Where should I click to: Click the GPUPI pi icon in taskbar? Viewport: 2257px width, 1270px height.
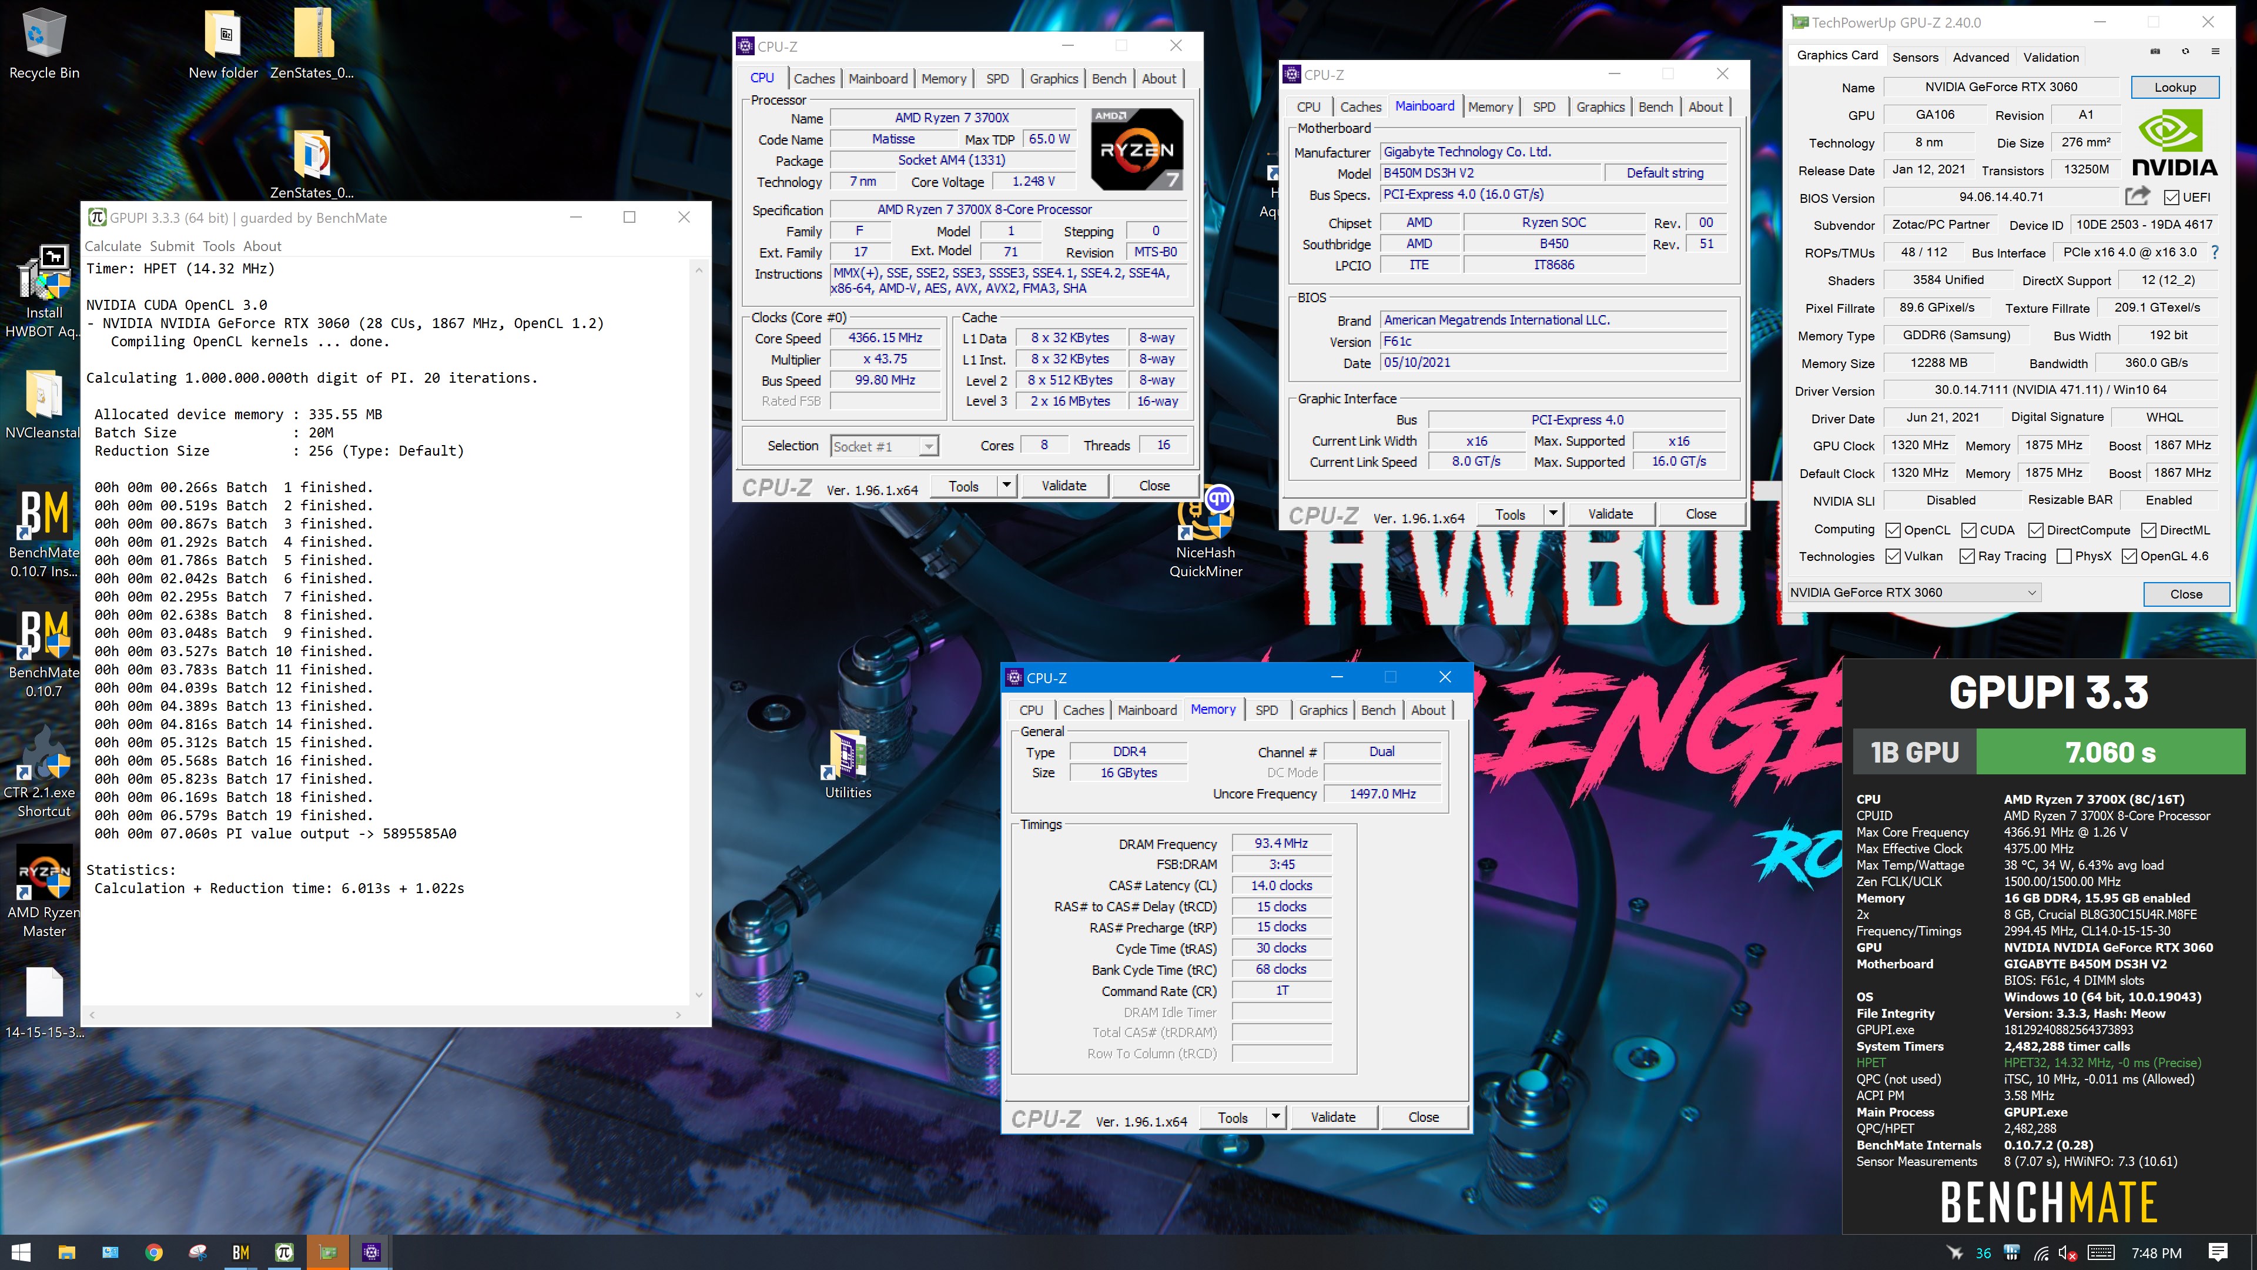[x=284, y=1252]
